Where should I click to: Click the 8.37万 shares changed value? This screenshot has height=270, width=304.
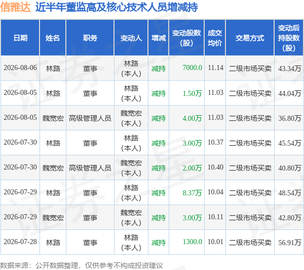point(192,193)
